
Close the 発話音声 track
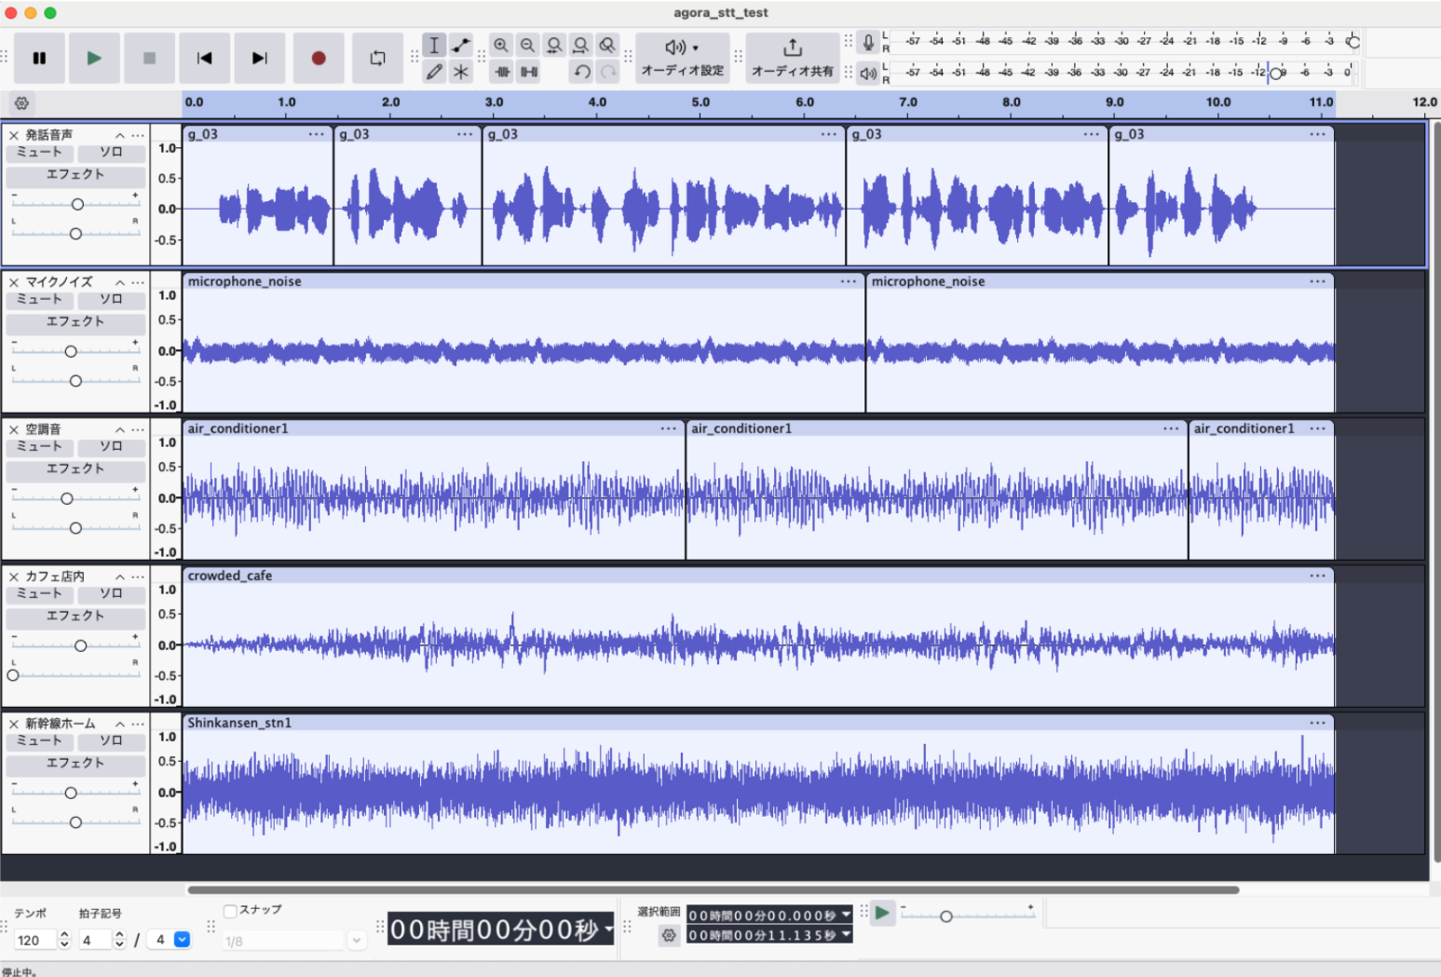pos(14,135)
